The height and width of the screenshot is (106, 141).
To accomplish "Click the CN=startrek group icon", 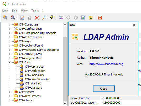I will coord(22,83).
